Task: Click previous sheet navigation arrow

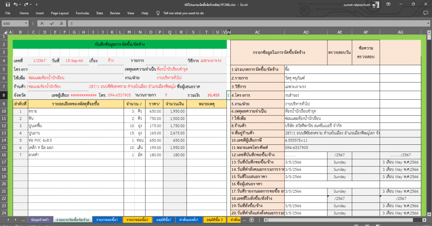Action: click(8, 220)
